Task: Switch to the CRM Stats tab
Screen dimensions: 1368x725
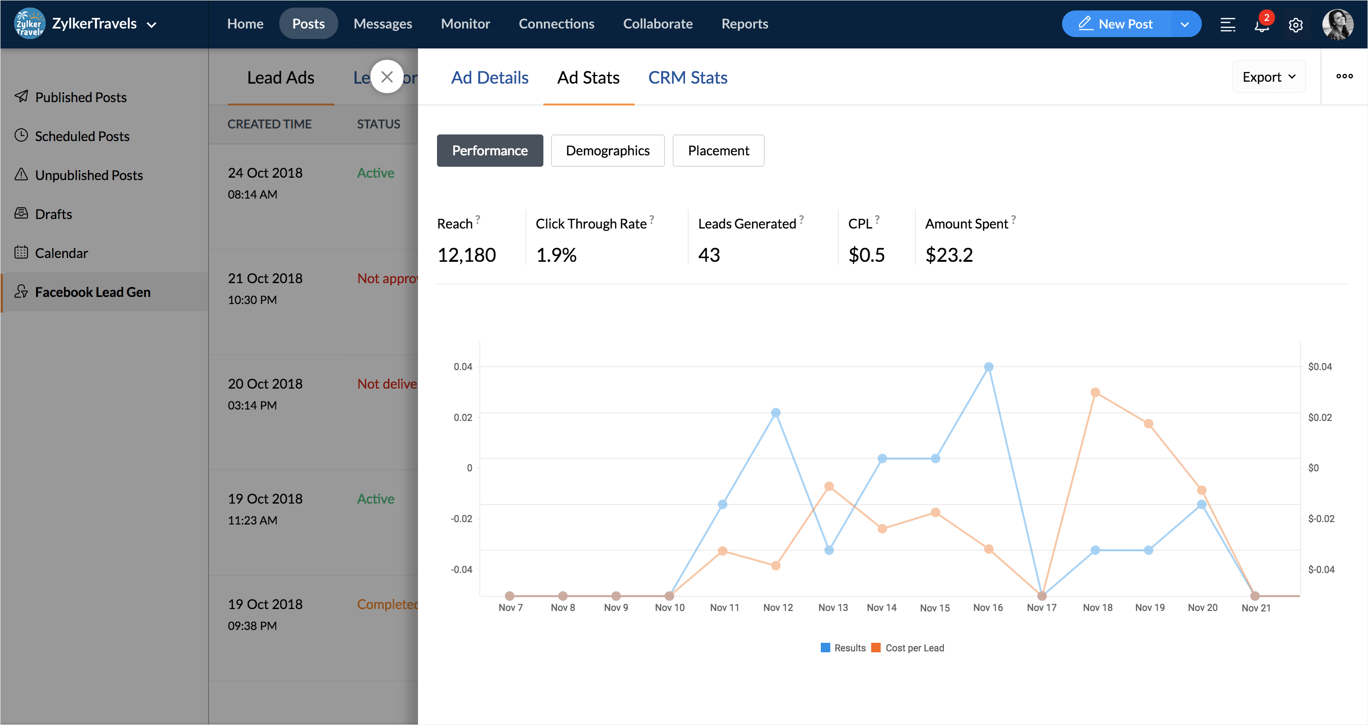Action: pyautogui.click(x=687, y=77)
